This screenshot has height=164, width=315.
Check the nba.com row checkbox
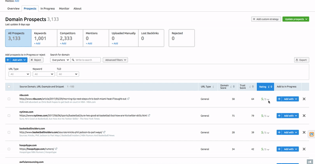(9, 99)
